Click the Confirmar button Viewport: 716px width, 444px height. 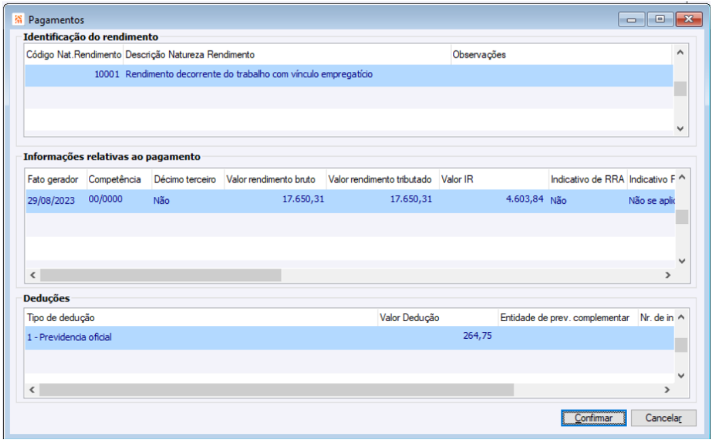594,418
